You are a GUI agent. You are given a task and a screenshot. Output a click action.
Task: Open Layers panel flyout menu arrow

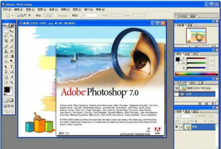tap(217, 111)
